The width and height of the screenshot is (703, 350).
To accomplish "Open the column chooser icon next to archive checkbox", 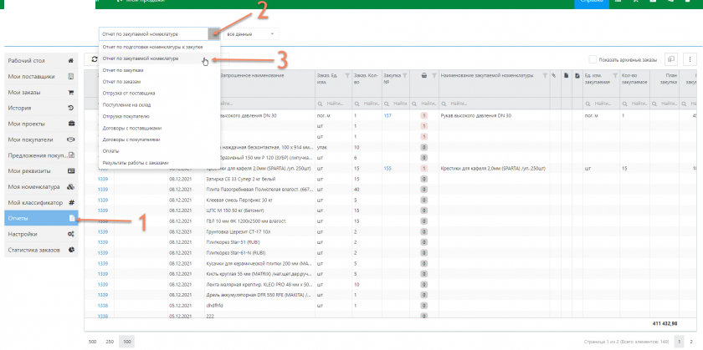I will pyautogui.click(x=670, y=59).
